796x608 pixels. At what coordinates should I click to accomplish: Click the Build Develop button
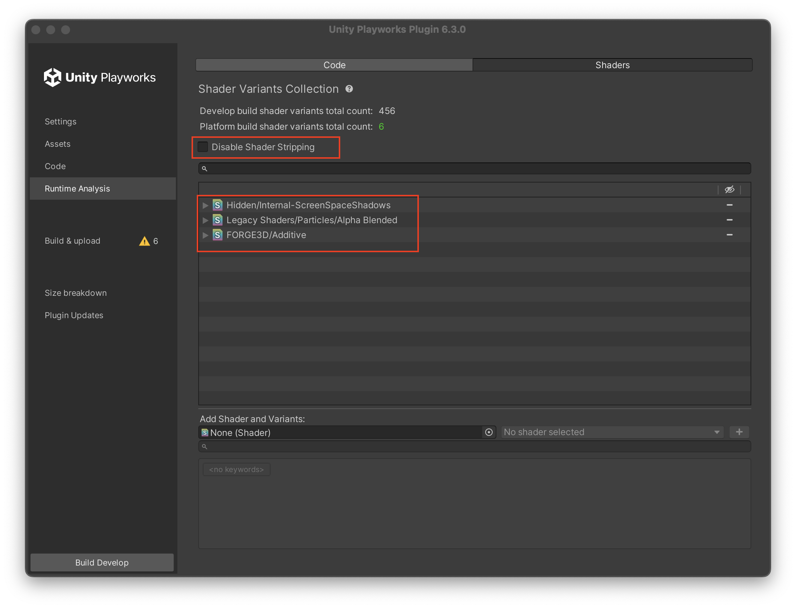point(102,562)
